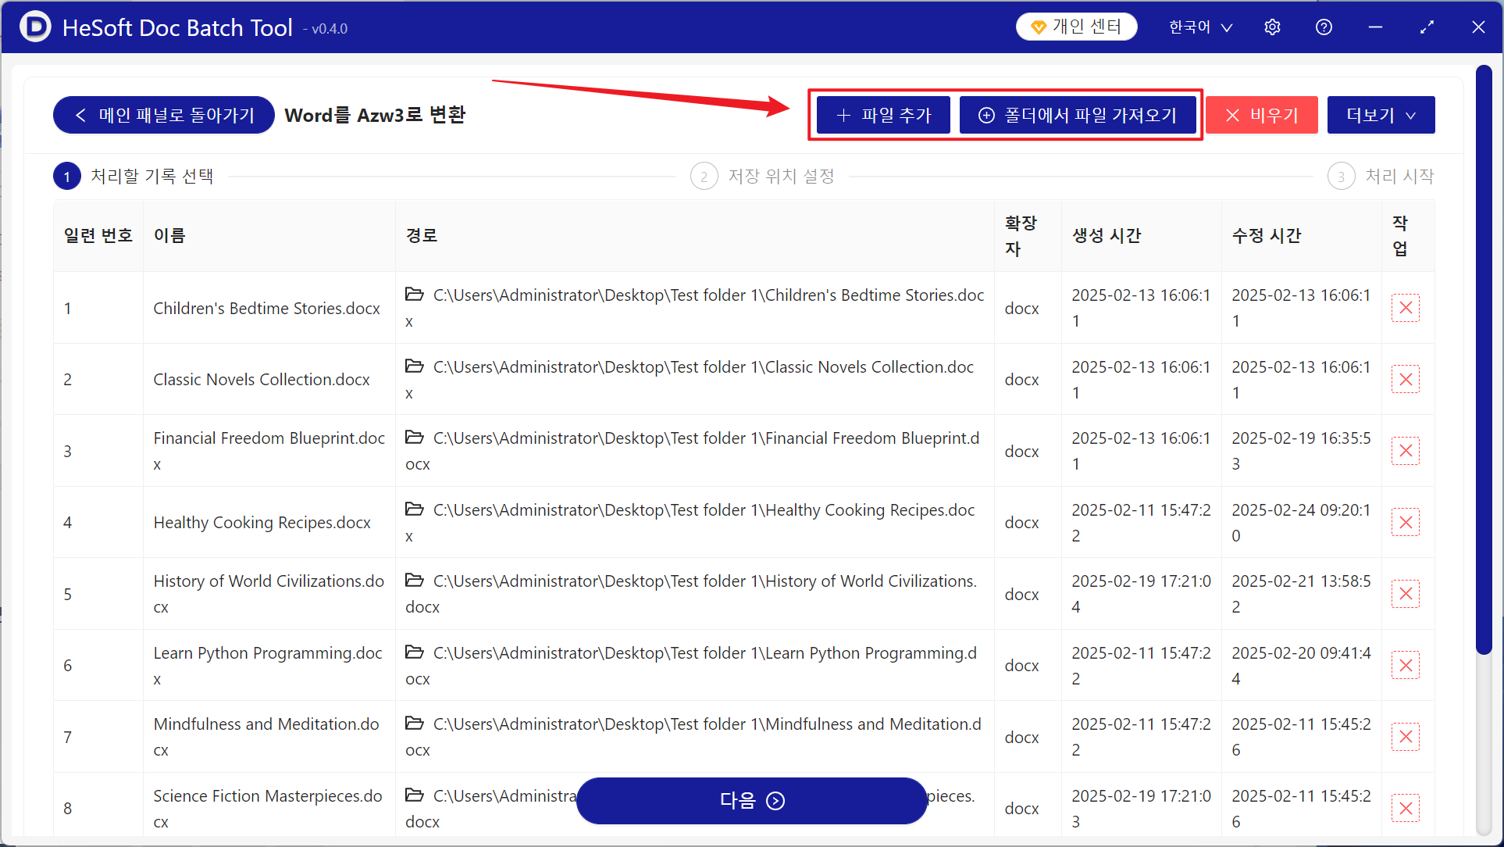Viewport: 1504px width, 847px height.
Task: Remove Mindfulness and Meditation.docx with red X
Action: pyautogui.click(x=1405, y=737)
